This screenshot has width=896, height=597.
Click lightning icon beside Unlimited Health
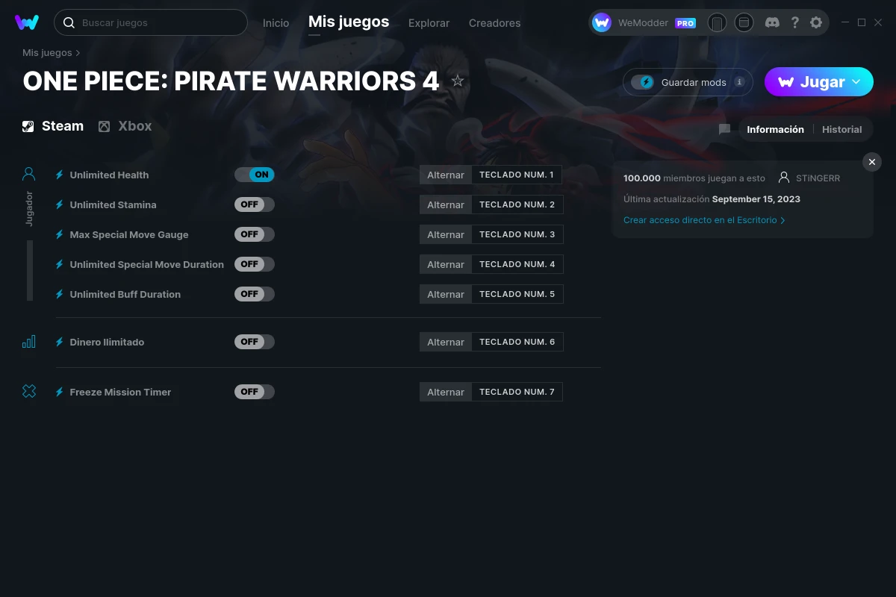pyautogui.click(x=60, y=175)
